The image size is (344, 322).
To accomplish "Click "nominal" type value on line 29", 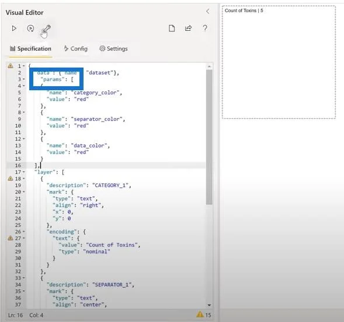I will 96,252.
